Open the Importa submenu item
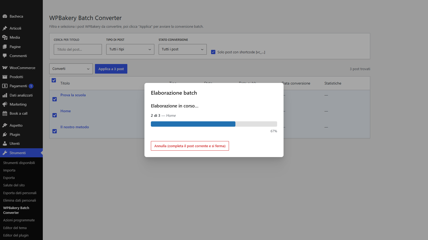This screenshot has height=240, width=428. (9, 170)
